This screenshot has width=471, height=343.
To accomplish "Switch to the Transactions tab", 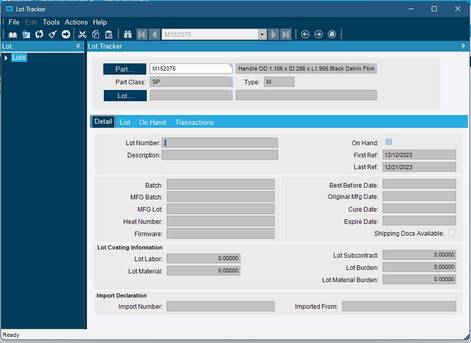I will [x=194, y=122].
